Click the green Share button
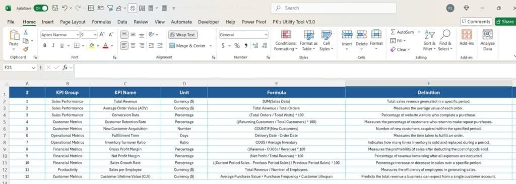This screenshot has height=184, width=516. click(505, 21)
